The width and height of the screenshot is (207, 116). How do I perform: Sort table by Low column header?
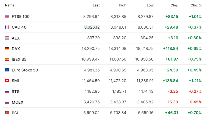pyautogui.click(x=150, y=5)
